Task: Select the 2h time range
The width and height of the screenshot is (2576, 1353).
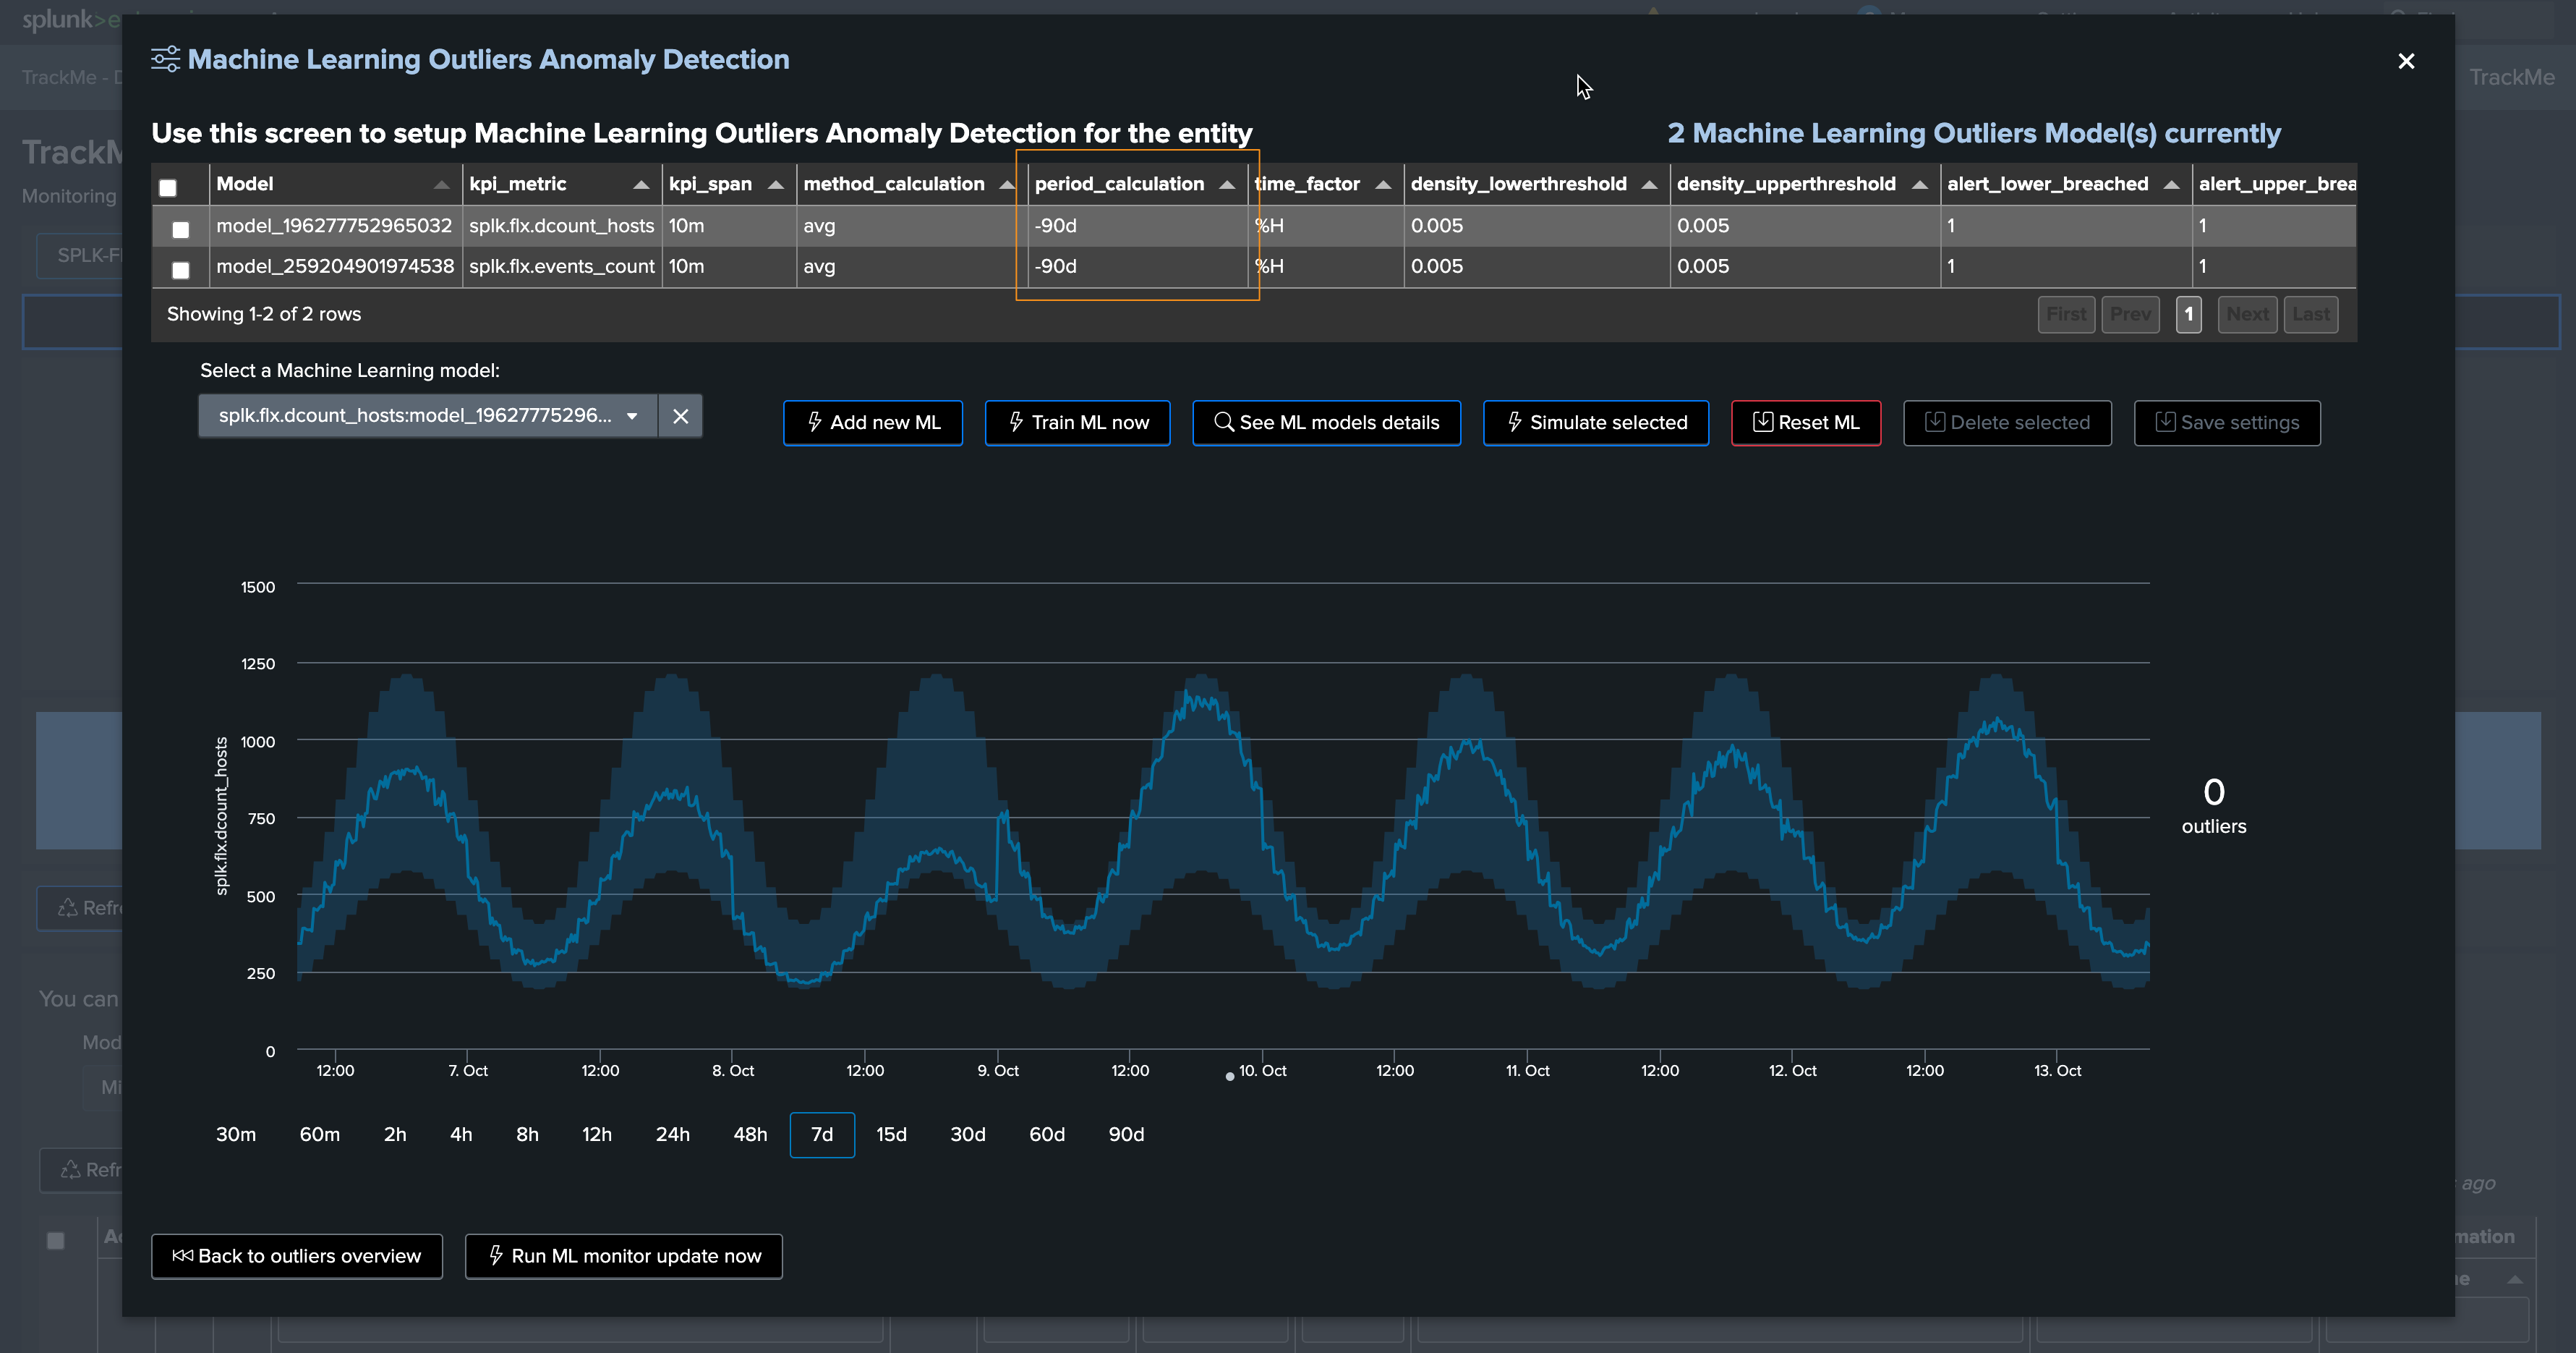Action: click(x=395, y=1134)
